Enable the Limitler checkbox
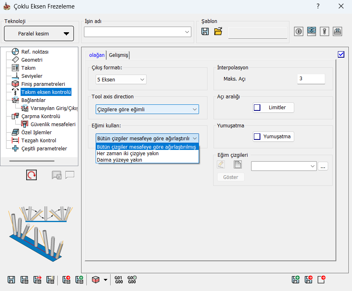This screenshot has height=291, width=352. (257, 108)
